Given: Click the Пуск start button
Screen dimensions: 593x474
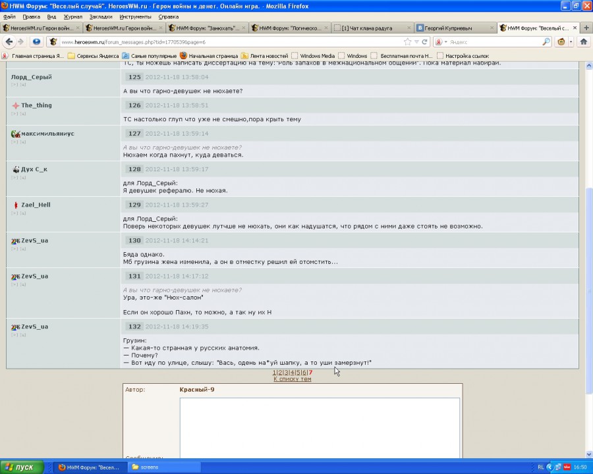Looking at the screenshot, I should [22, 467].
